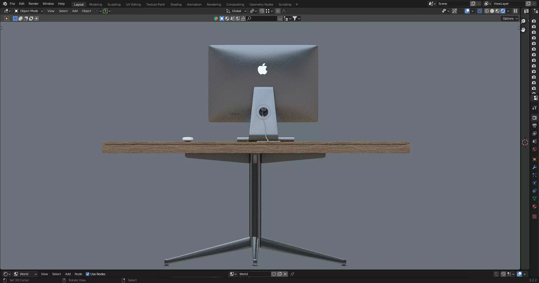Switch to wireframe viewport shading

487,11
